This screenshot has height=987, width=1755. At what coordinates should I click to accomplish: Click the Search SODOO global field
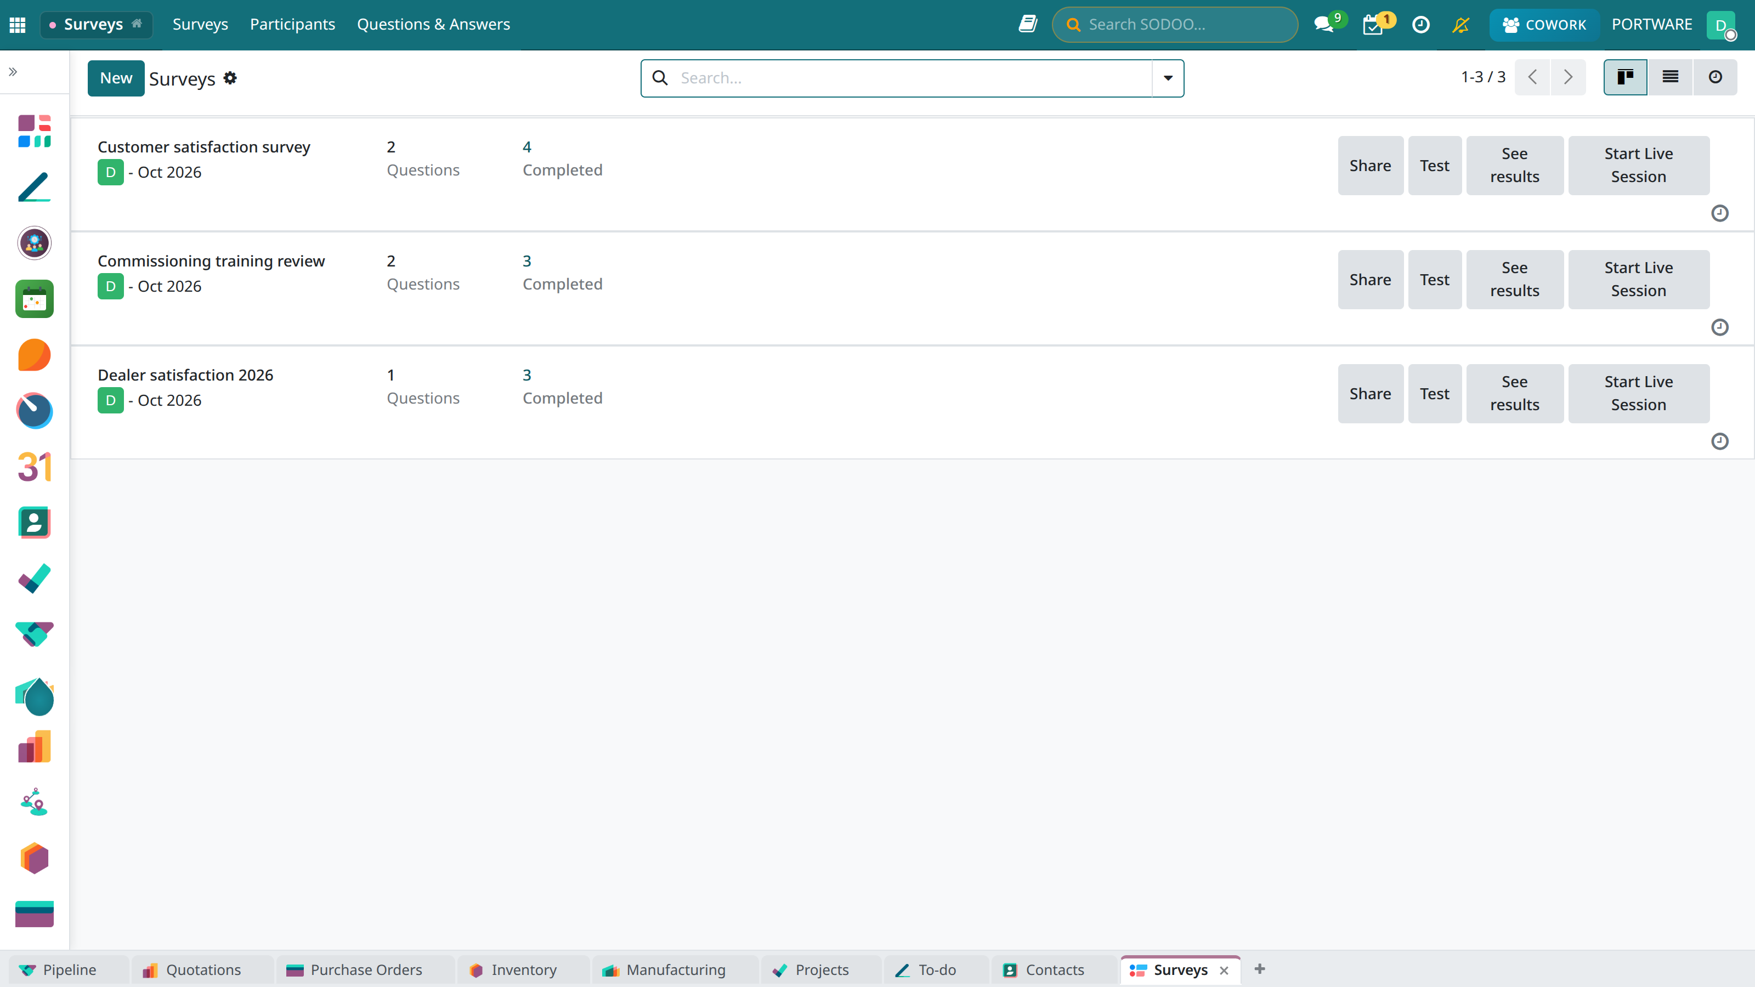(x=1175, y=25)
